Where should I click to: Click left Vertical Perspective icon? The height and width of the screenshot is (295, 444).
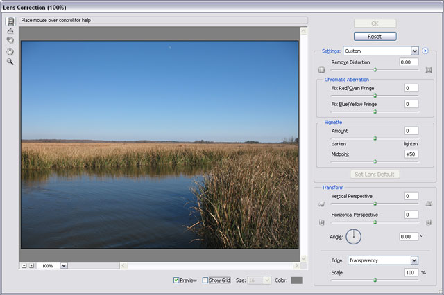click(x=321, y=204)
